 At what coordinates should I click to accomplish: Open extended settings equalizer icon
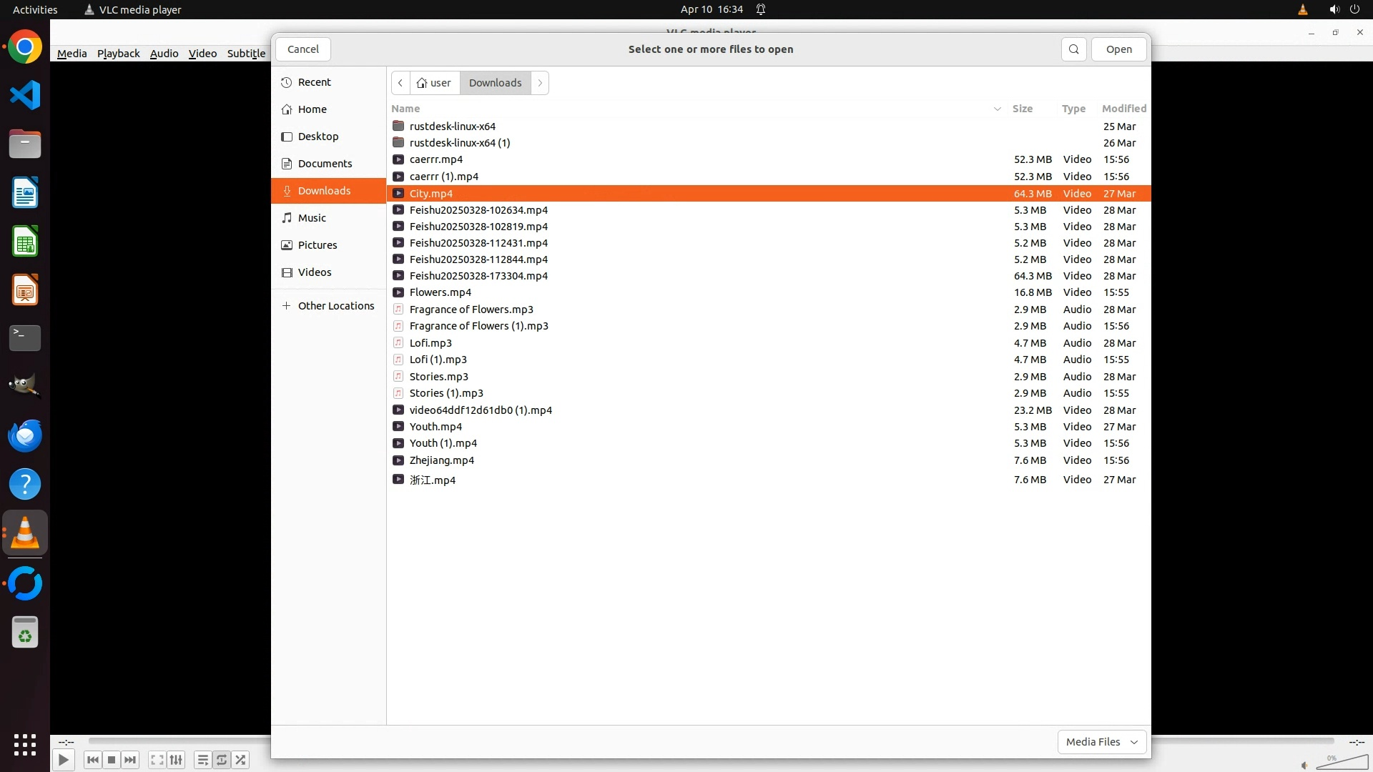click(x=176, y=760)
